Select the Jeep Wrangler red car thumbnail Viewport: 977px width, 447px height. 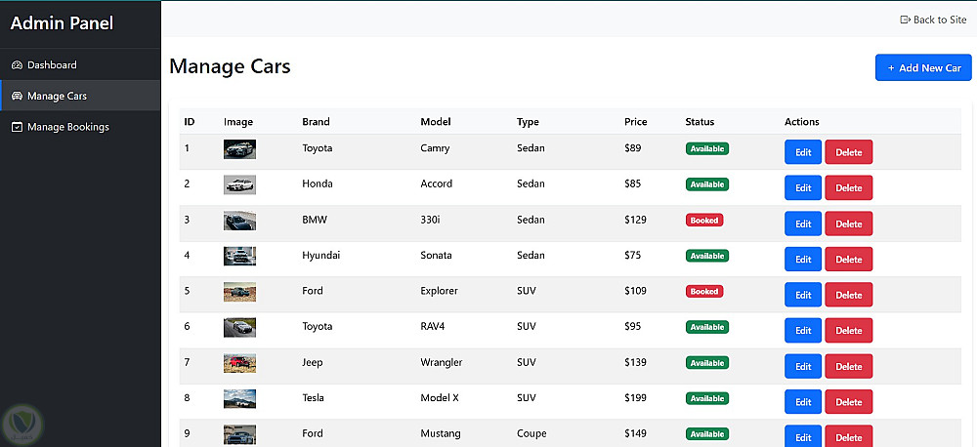coord(239,363)
